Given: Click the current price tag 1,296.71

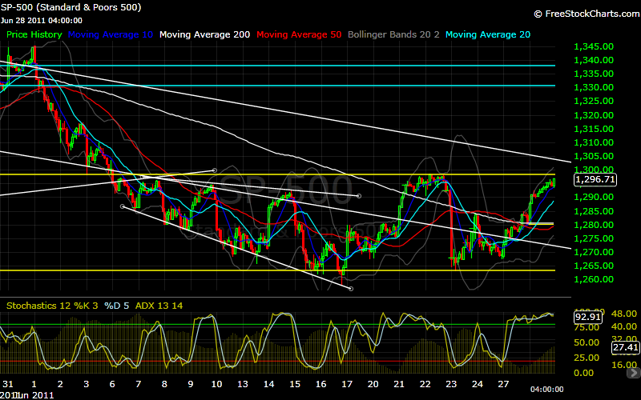Looking at the screenshot, I should click(x=595, y=179).
